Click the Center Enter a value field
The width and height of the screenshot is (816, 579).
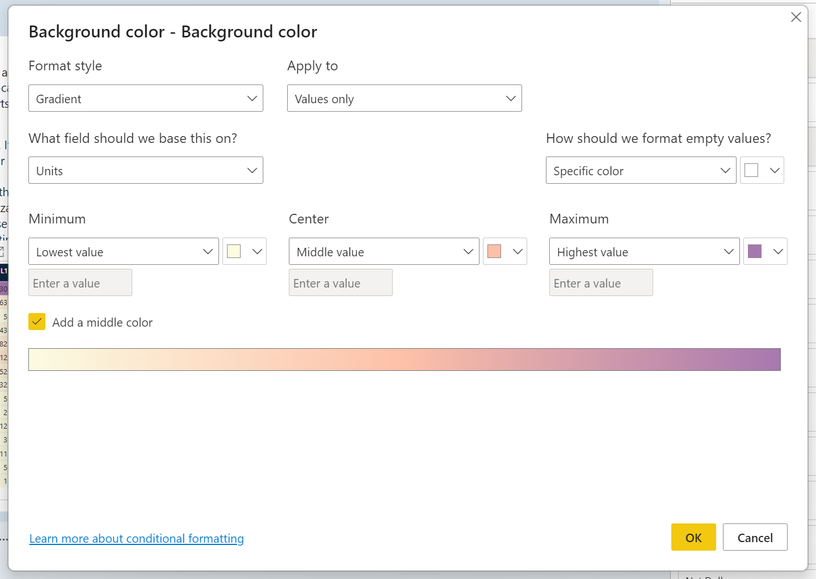(x=340, y=282)
